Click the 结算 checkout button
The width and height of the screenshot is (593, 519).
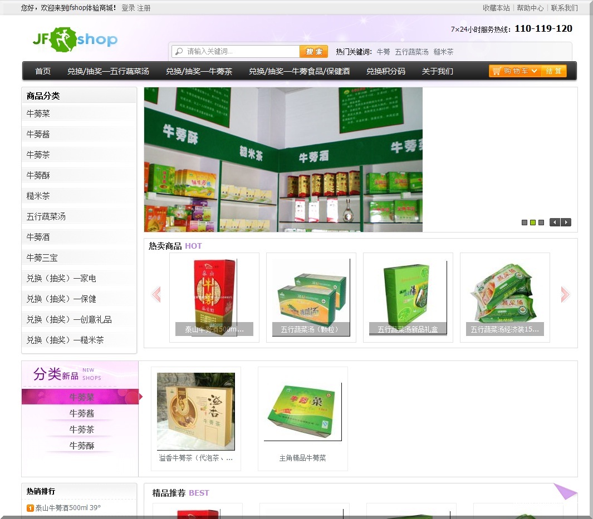(555, 71)
